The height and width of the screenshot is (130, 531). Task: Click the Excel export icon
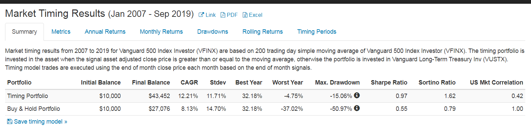pyautogui.click(x=245, y=15)
